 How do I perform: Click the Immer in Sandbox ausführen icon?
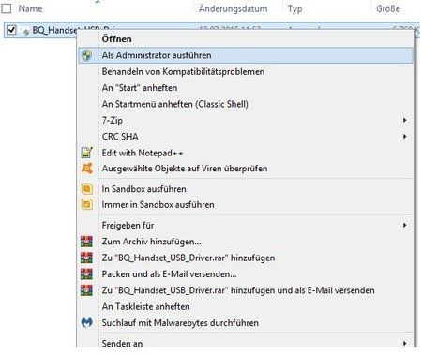86,205
